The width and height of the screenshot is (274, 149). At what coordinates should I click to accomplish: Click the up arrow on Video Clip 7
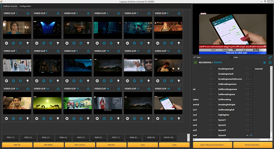point(28,81)
